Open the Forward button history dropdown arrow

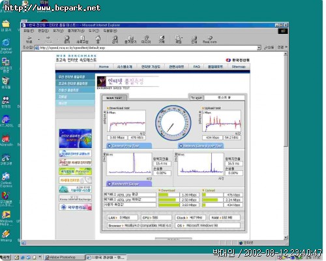[x=58, y=40]
